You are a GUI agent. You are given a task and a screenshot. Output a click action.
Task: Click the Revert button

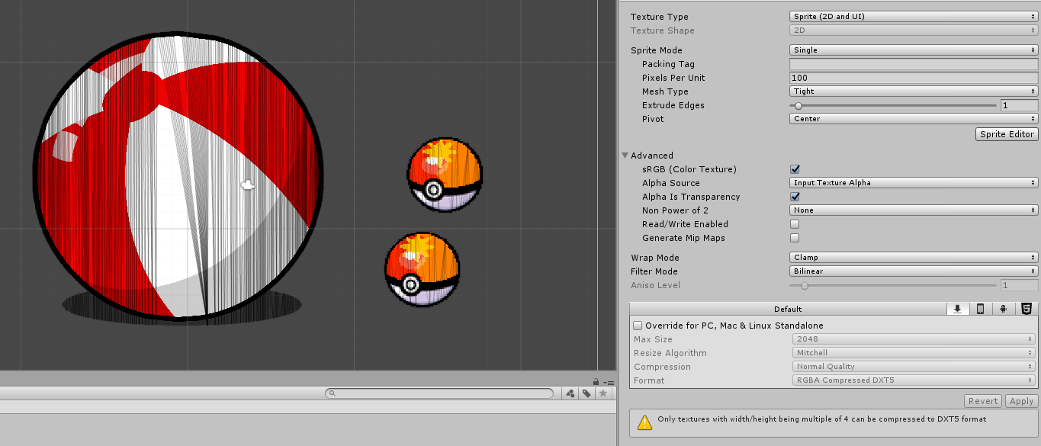click(x=983, y=401)
